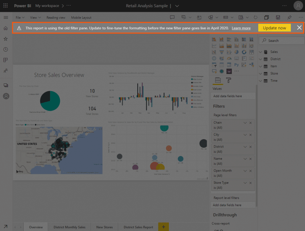The width and height of the screenshot is (305, 231).
Task: Expand the City filter card chevron
Action: click(245, 135)
